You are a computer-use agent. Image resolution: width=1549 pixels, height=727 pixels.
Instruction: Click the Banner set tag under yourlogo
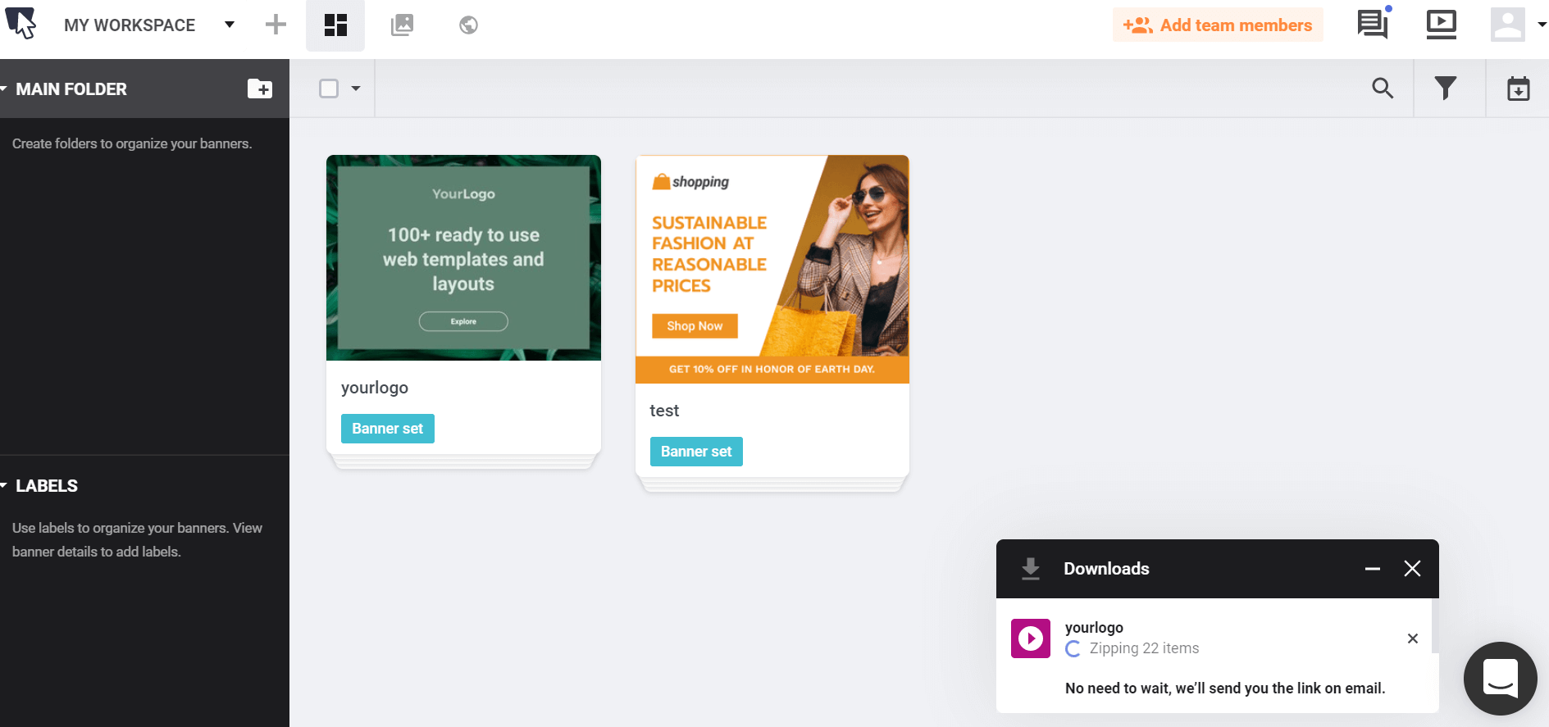pyautogui.click(x=388, y=429)
